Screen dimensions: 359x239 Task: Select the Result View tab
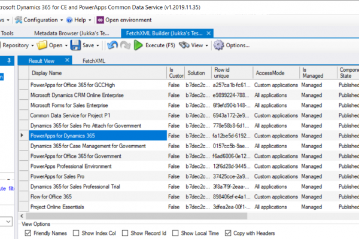[x=41, y=61]
